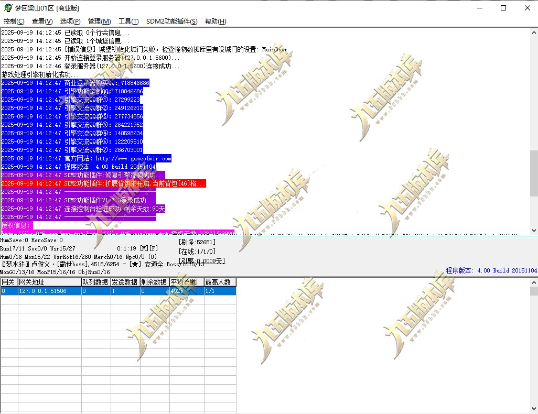Click log line 商业登录器购买QQ: 718846686
This screenshot has height=414, width=538.
point(75,83)
